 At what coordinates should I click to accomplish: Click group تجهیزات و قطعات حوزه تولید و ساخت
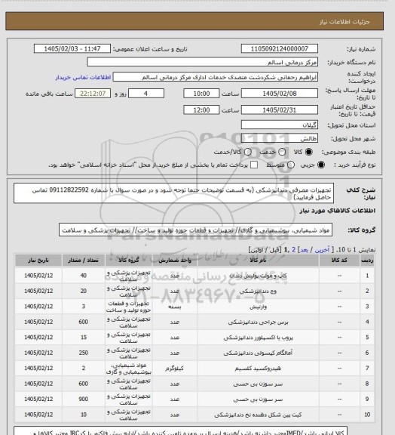129,307
